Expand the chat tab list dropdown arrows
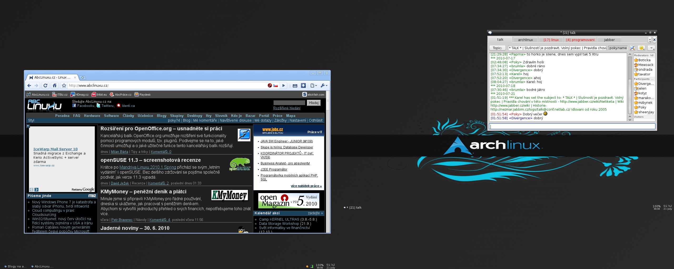This screenshot has height=269, width=674. (650, 40)
